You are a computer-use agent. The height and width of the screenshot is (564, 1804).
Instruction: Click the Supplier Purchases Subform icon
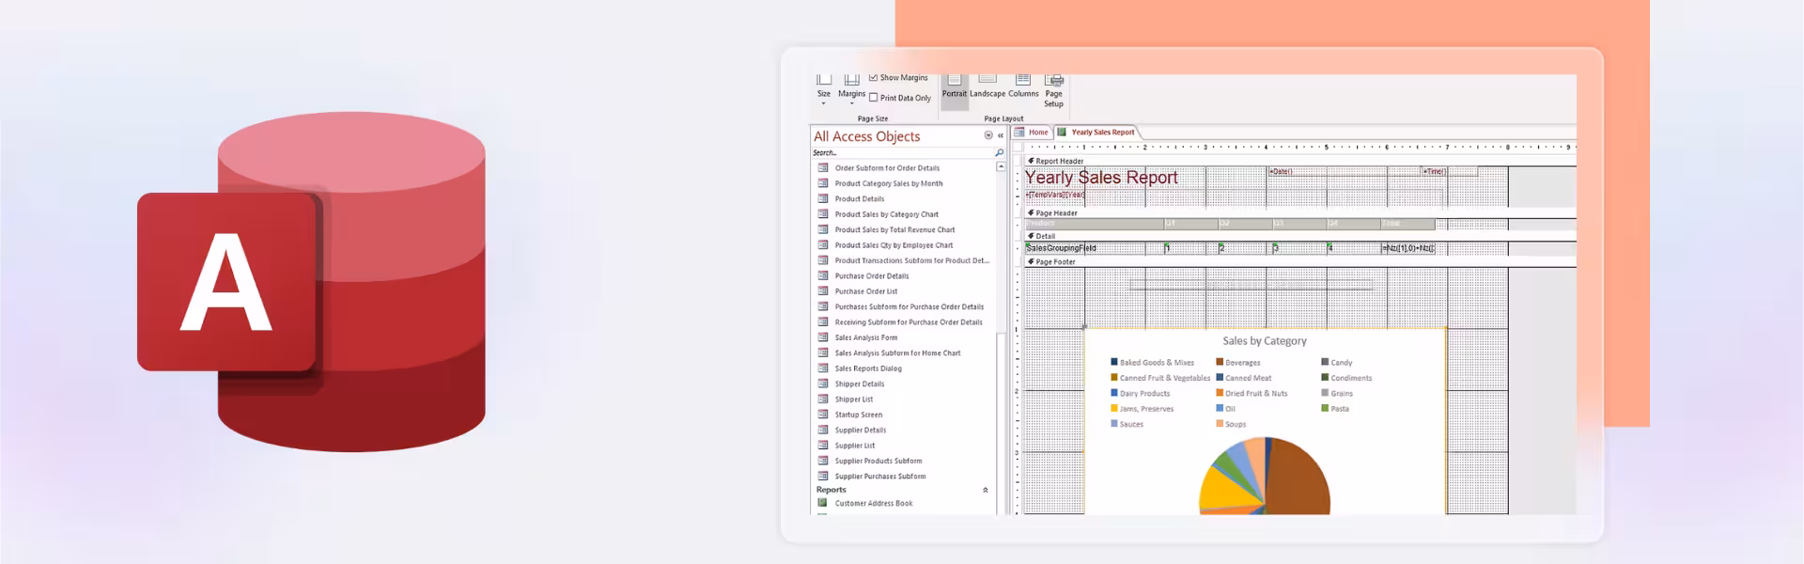pos(823,476)
